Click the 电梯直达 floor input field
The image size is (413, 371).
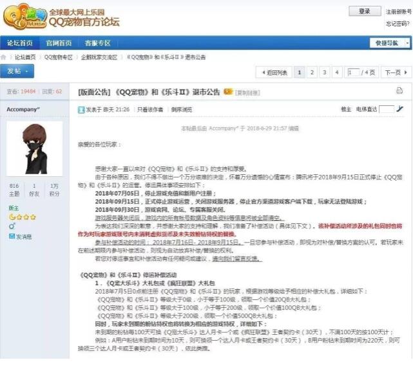(387, 109)
